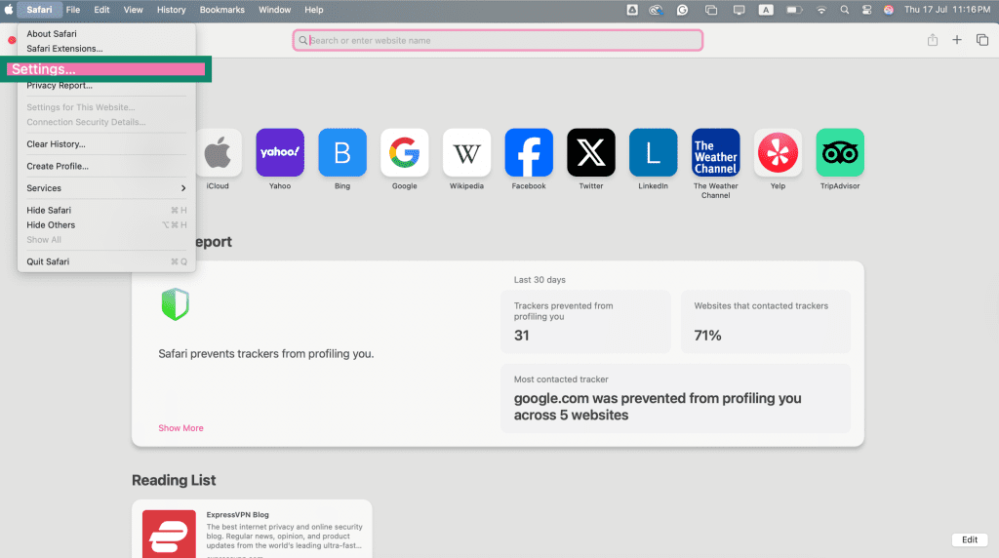Viewport: 999px width, 558px height.
Task: Open the View menu
Action: pyautogui.click(x=133, y=10)
